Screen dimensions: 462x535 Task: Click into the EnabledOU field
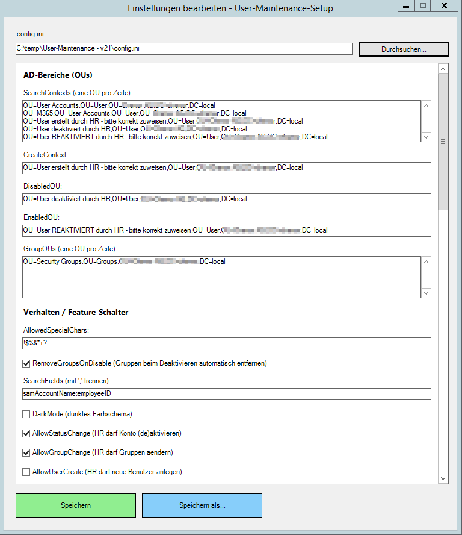pos(227,231)
